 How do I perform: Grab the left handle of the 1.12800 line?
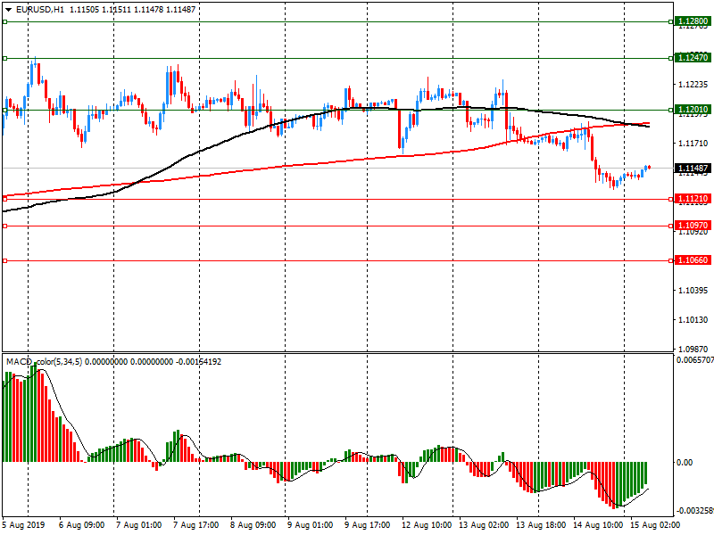point(5,21)
